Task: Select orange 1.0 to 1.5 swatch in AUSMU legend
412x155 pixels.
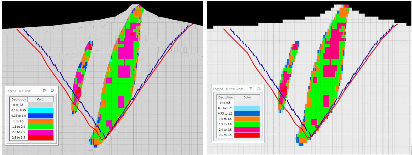Action: 247,119
